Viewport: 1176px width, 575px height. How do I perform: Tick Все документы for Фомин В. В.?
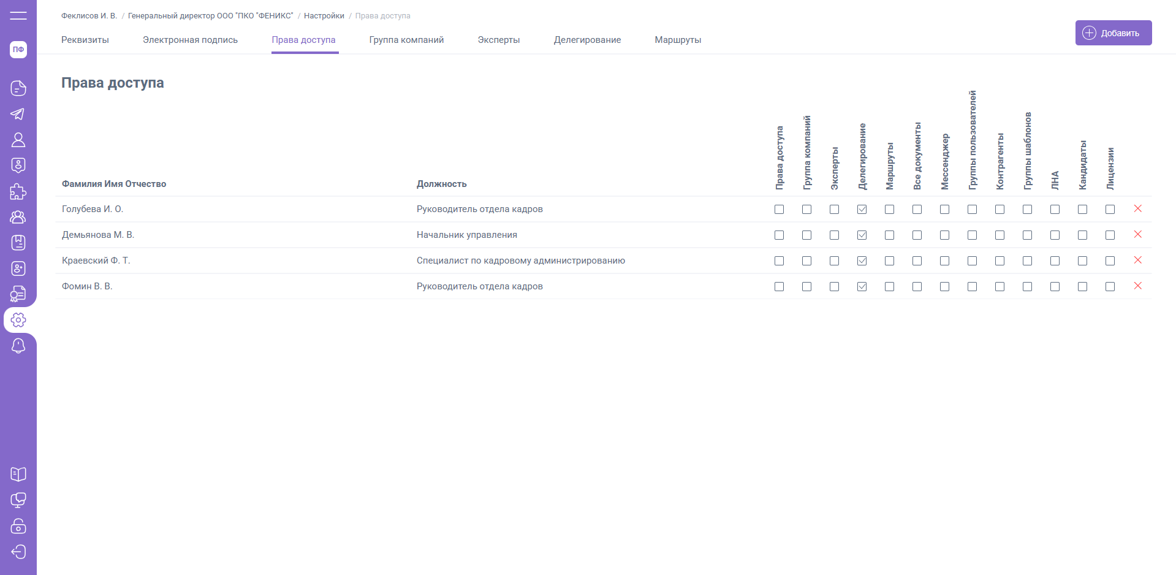tap(917, 287)
